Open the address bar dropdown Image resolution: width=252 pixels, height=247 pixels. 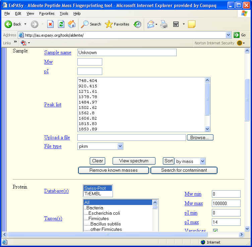[x=228, y=35]
